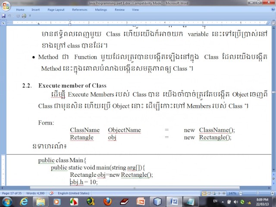Click the misspelled word "Retangle"
Screen dimensions: 276x207
[82, 137]
